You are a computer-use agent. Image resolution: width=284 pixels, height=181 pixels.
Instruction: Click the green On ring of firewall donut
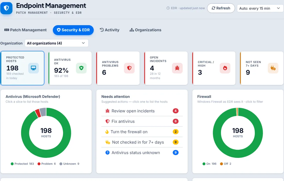[238, 154]
